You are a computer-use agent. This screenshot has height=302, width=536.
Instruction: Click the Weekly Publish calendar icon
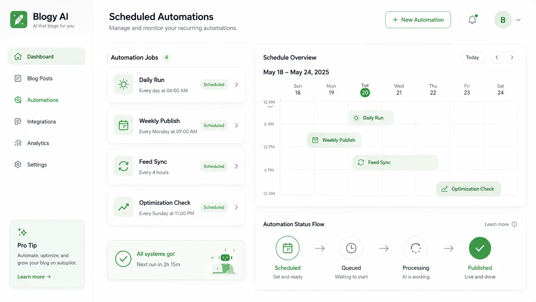tap(123, 125)
